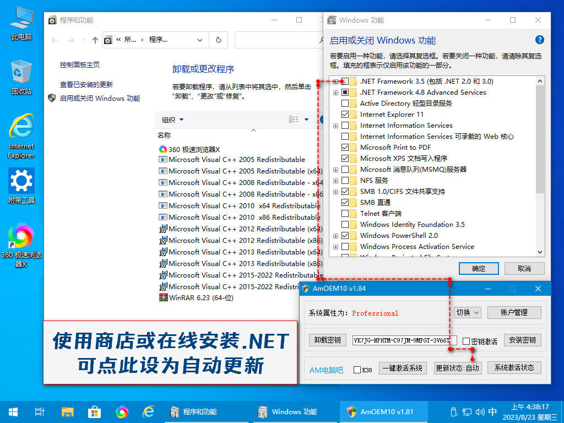The width and height of the screenshot is (564, 423).
Task: Expand the NFS 服务 node
Action: coord(335,181)
